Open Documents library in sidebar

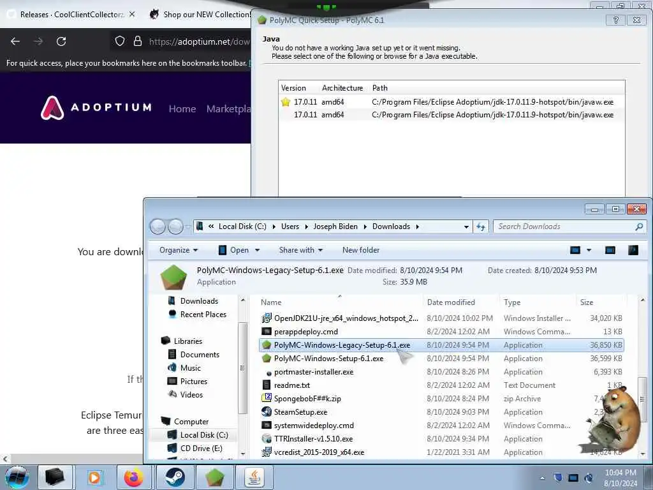194,354
